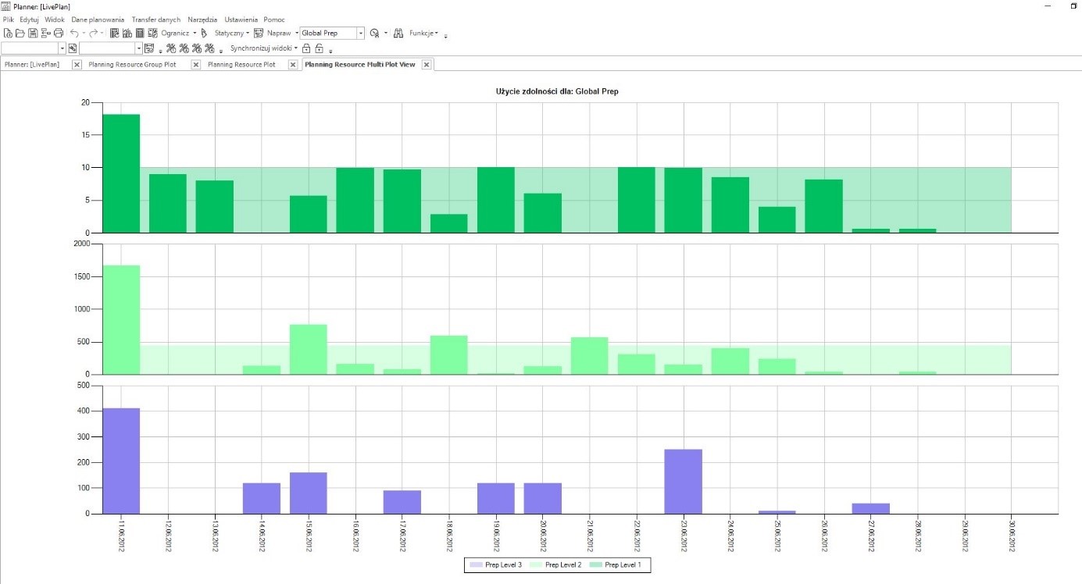Undo the last action
Image resolution: width=1082 pixels, height=584 pixels.
(x=74, y=33)
